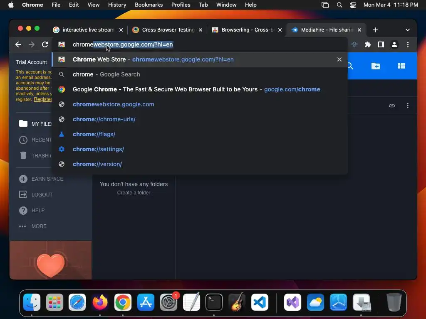Click the browser forward arrow
Viewport: 426px width, 319px height.
tap(32, 44)
